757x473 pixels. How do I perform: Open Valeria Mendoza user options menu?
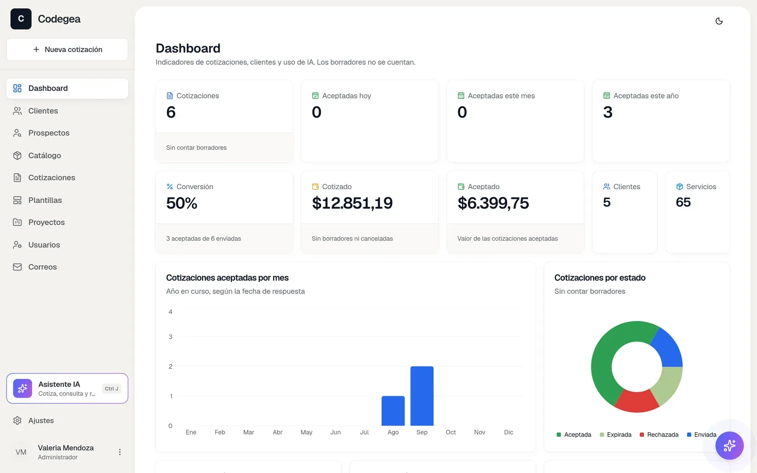(x=120, y=452)
